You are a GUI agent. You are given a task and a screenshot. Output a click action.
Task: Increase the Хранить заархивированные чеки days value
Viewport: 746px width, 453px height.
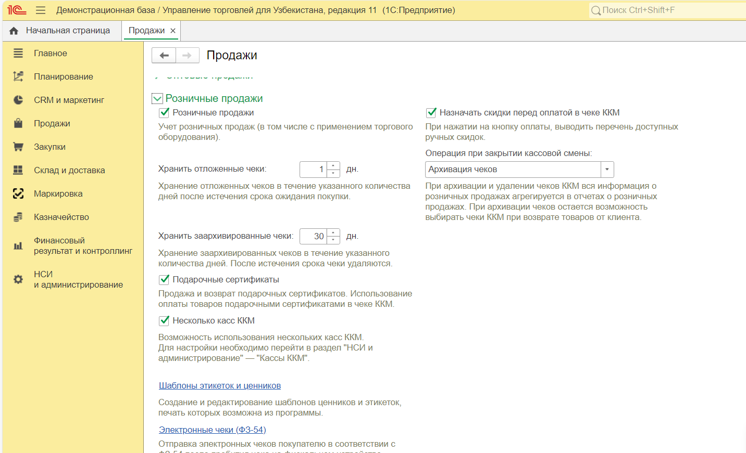pos(333,232)
